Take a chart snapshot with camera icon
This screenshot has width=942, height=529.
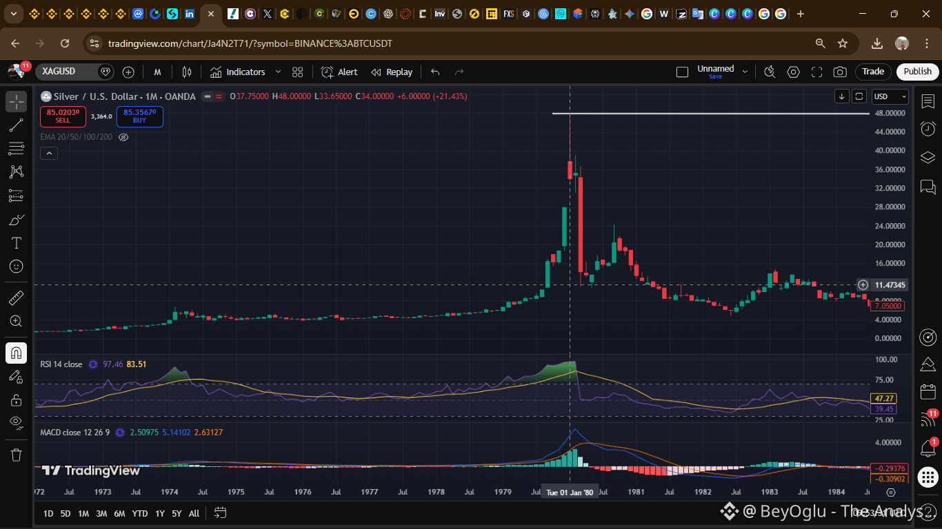pos(840,72)
